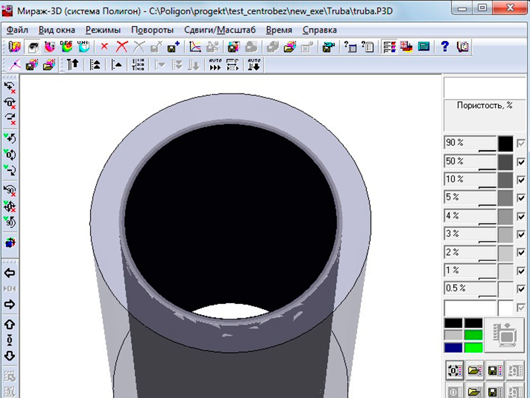530x398 pixels.
Task: Select the bright green palette swatch
Action: pos(473,348)
